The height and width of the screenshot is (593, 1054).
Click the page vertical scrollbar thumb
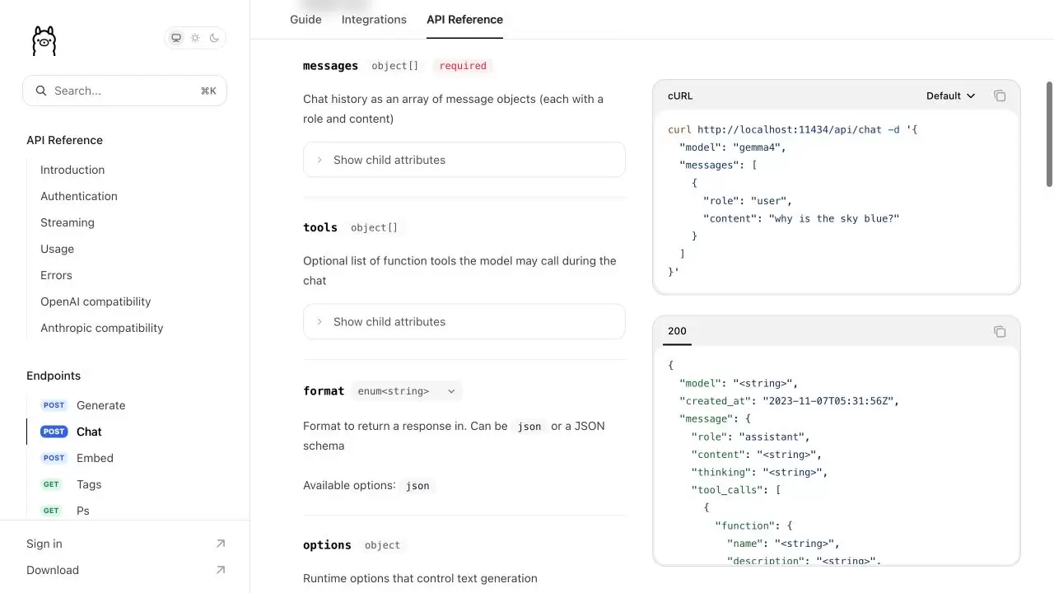click(x=1049, y=133)
